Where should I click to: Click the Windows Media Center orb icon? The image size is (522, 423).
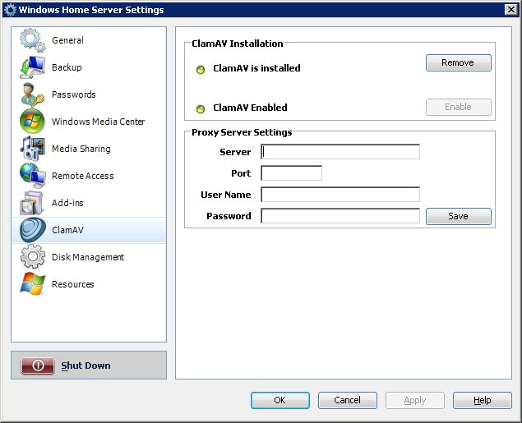click(x=32, y=122)
